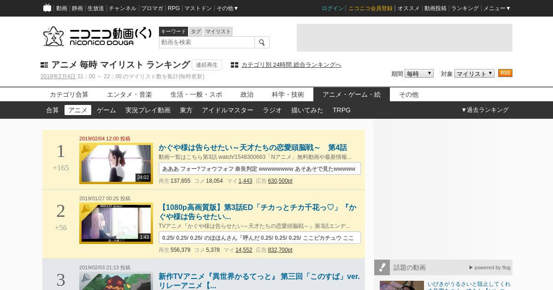Click the ad megaphone icon on rank 1 thumbnail
553x290 pixels.
[87, 149]
